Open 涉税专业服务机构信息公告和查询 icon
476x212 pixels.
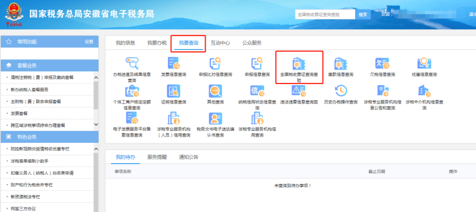[x=383, y=91]
